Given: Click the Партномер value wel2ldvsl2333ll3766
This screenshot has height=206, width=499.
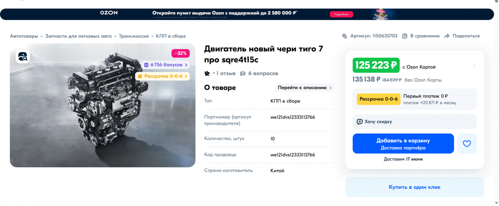Looking at the screenshot, I should pos(293,117).
